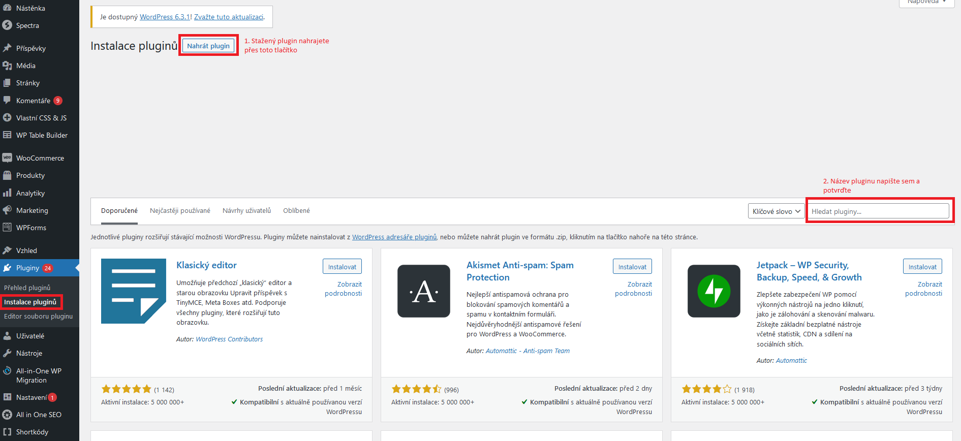Open the Analytiky bar chart icon
Image resolution: width=961 pixels, height=441 pixels.
7,193
